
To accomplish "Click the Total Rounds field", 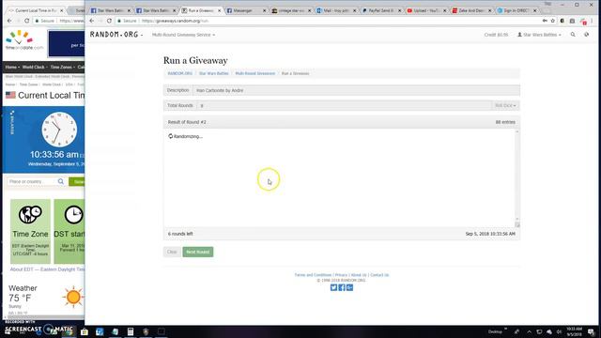I will tap(344, 105).
